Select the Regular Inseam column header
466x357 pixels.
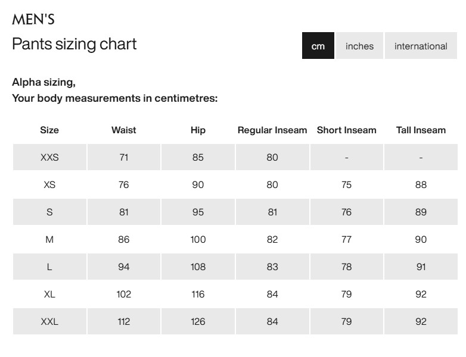click(272, 130)
